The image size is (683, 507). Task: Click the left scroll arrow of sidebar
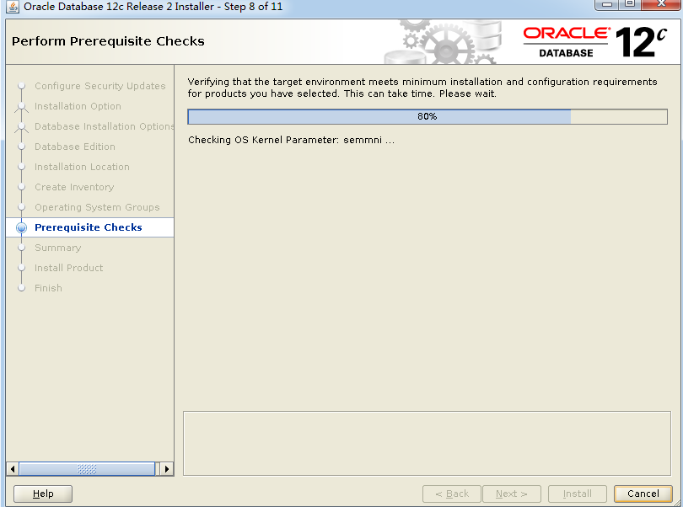[x=13, y=469]
